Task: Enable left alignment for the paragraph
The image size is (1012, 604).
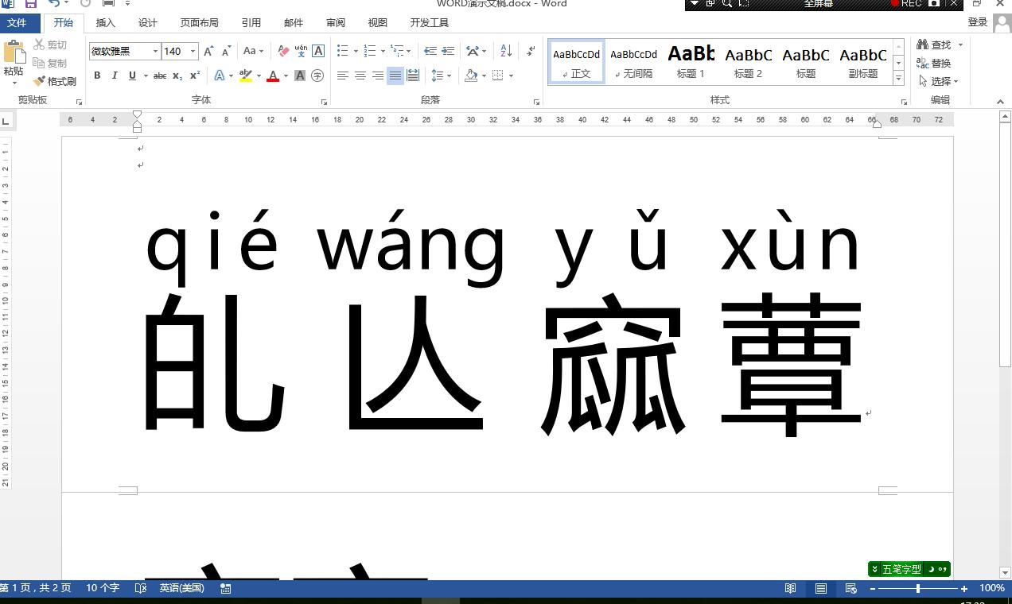Action: tap(342, 75)
